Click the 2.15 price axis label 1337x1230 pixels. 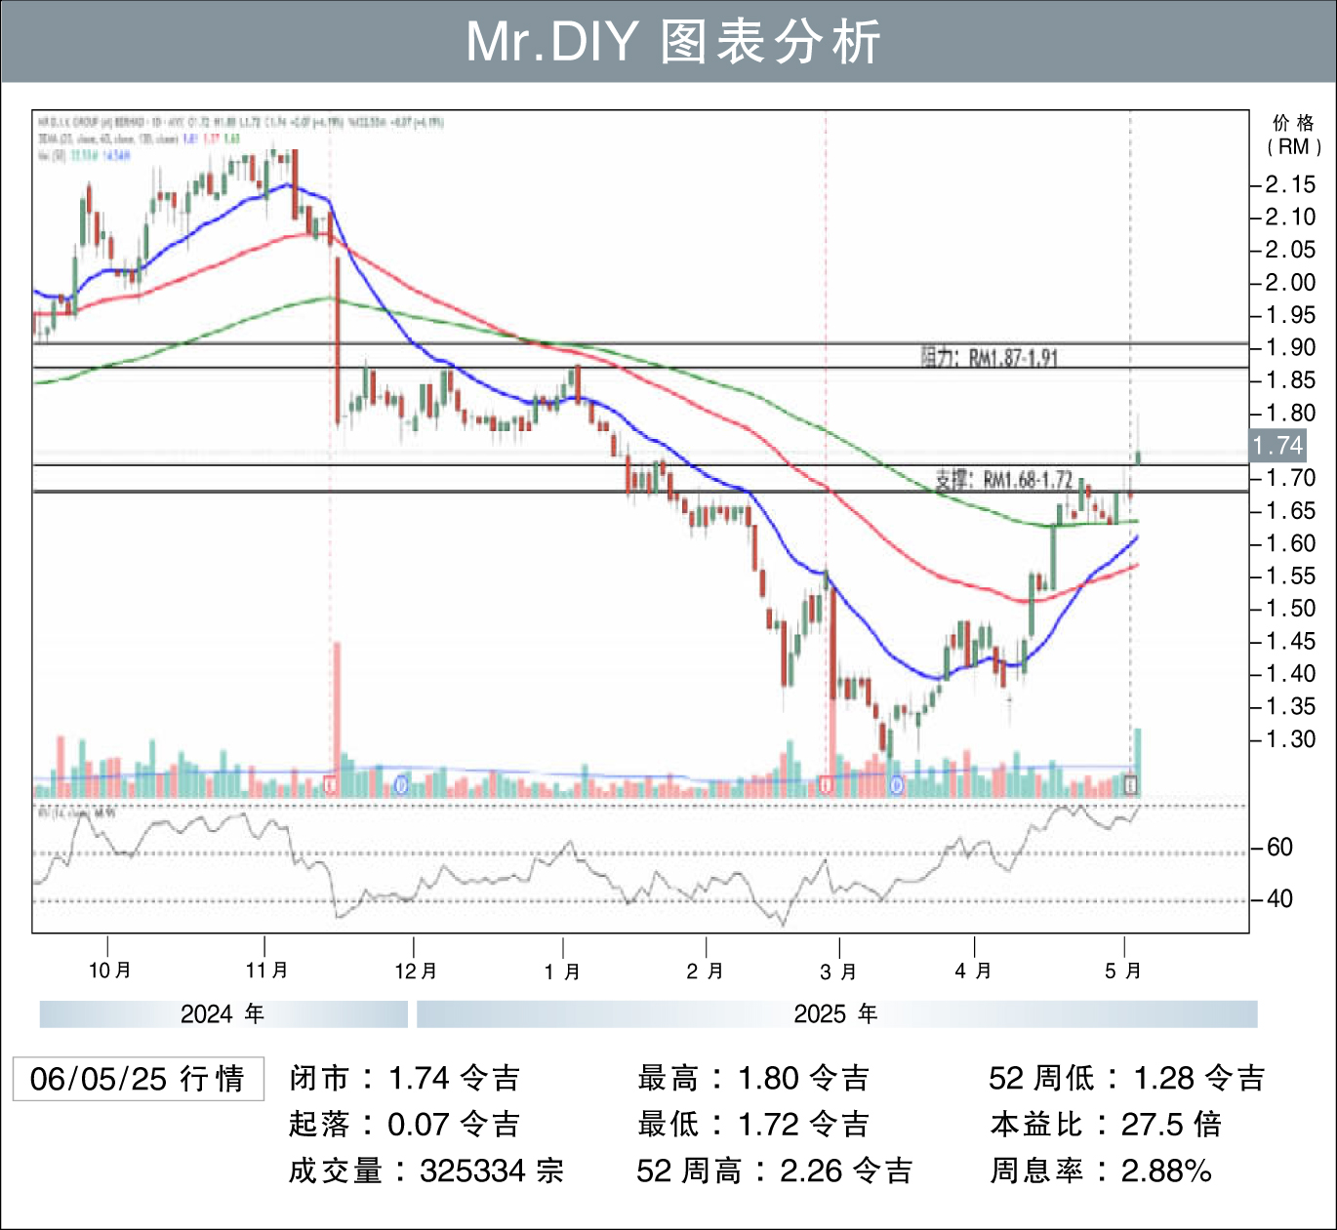(1289, 184)
